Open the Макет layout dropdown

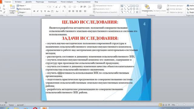(21, 6)
